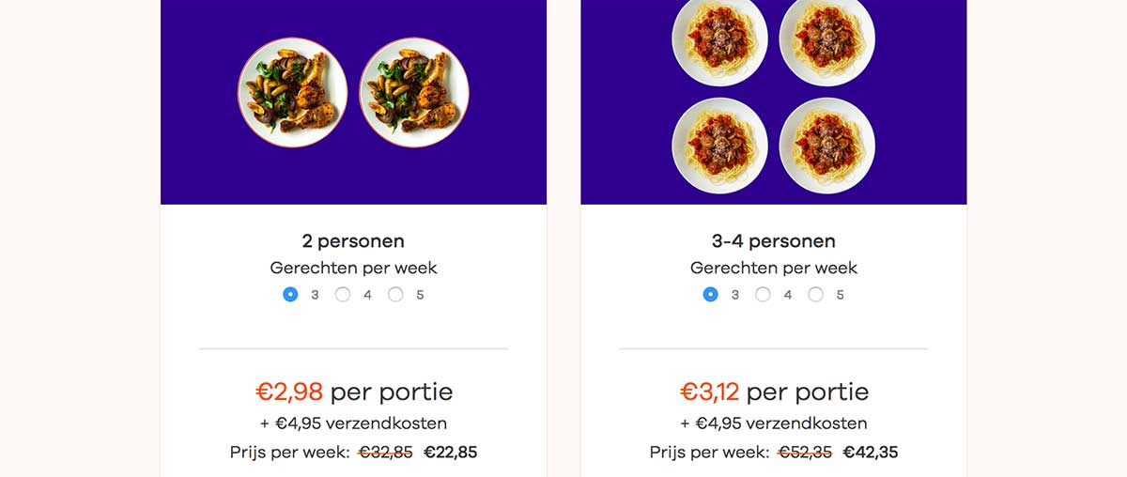Viewport: 1127px width, 477px height.
Task: Choose 4 meals per week for 3-4 personen
Action: point(763,295)
